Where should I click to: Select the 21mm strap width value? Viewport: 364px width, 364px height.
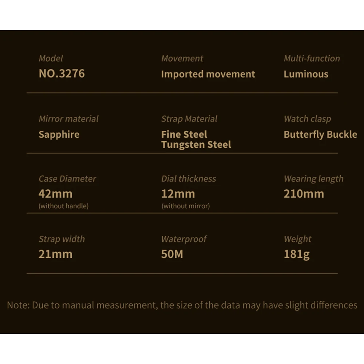point(55,254)
